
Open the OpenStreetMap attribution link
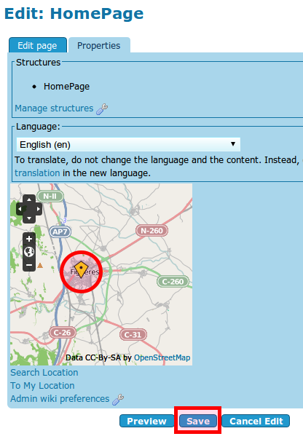point(162,357)
